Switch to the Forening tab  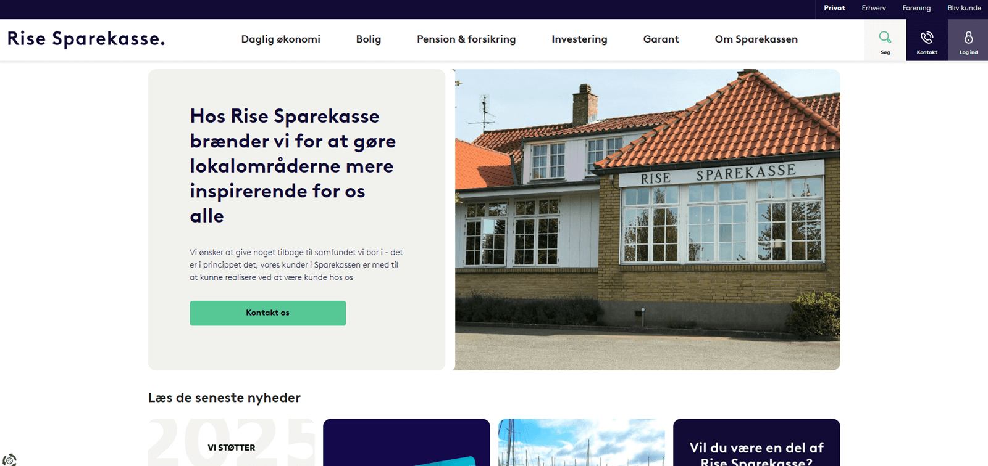tap(916, 8)
